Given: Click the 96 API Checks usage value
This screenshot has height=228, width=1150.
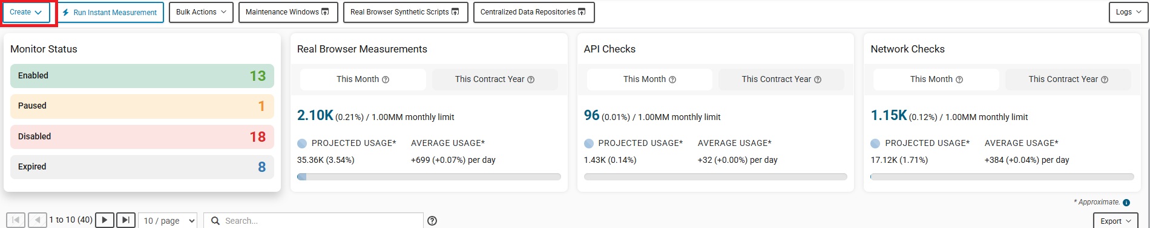Looking at the screenshot, I should pos(592,115).
